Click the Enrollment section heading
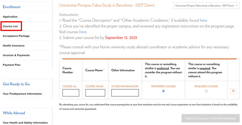242x125 pixels. click(11, 7)
